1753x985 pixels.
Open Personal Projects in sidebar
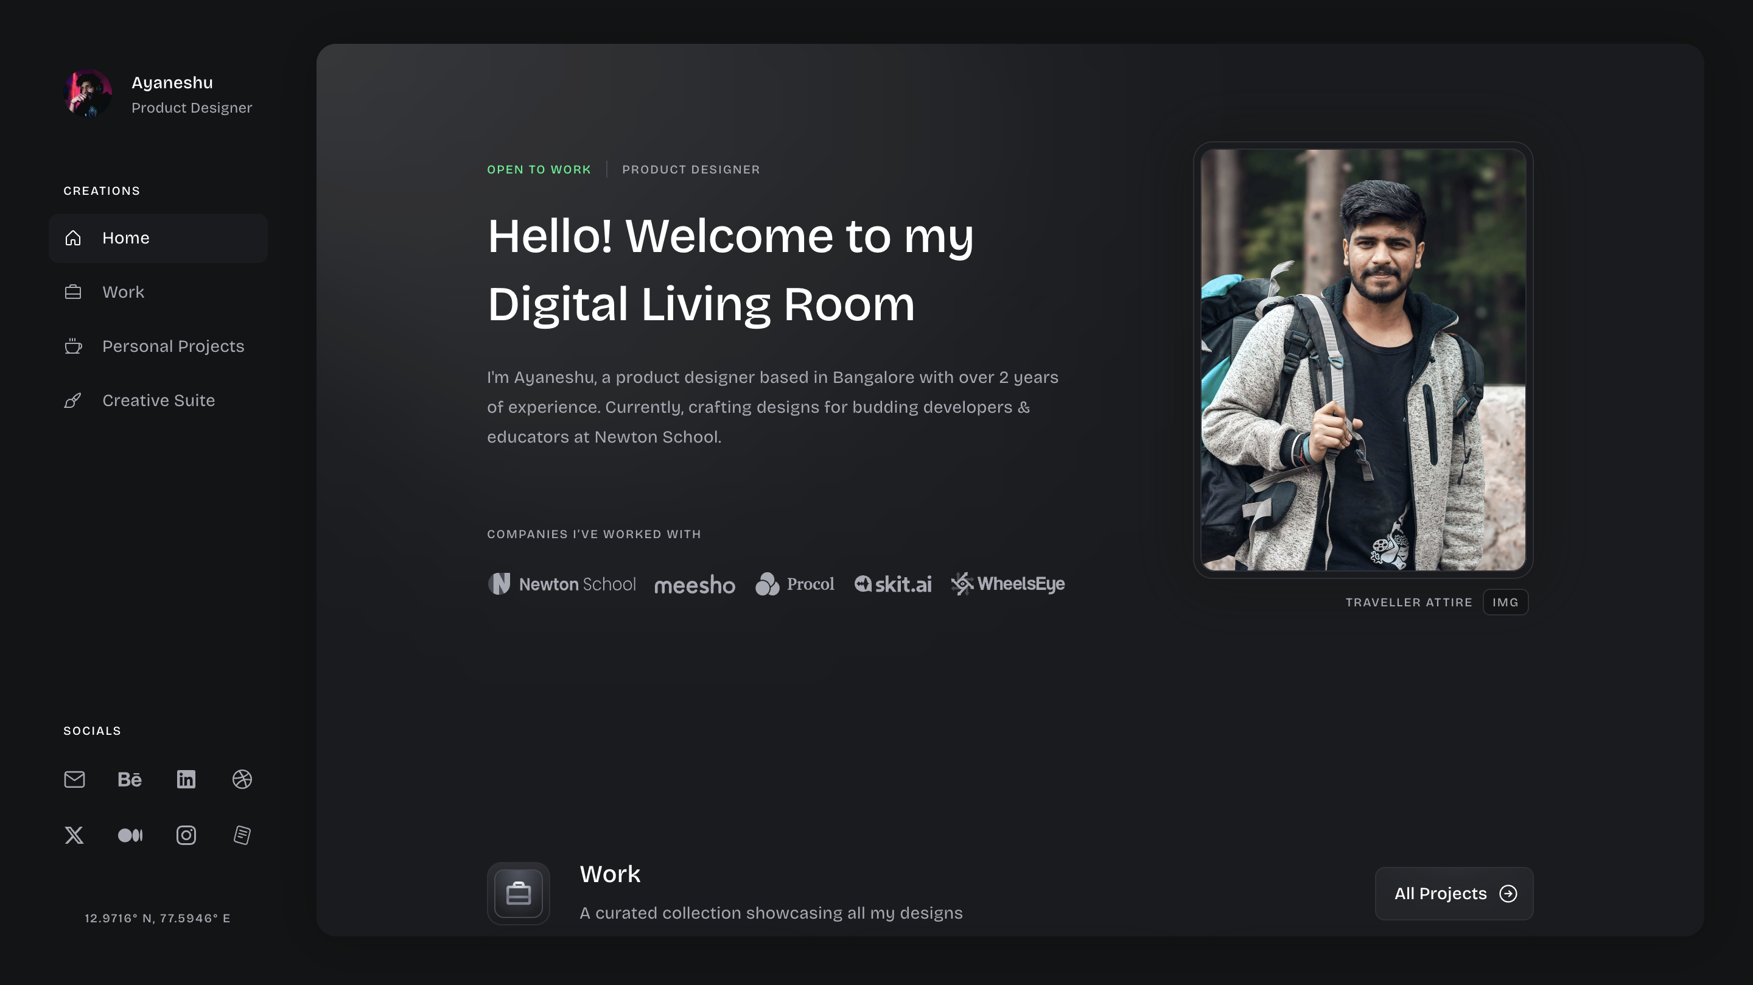pos(172,346)
